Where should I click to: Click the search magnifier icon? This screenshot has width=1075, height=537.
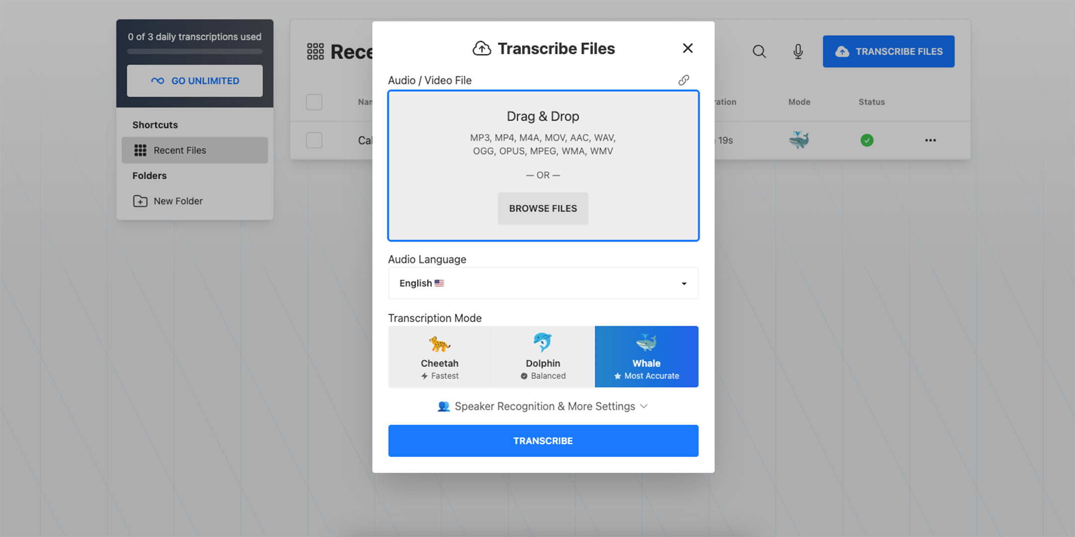pyautogui.click(x=758, y=51)
